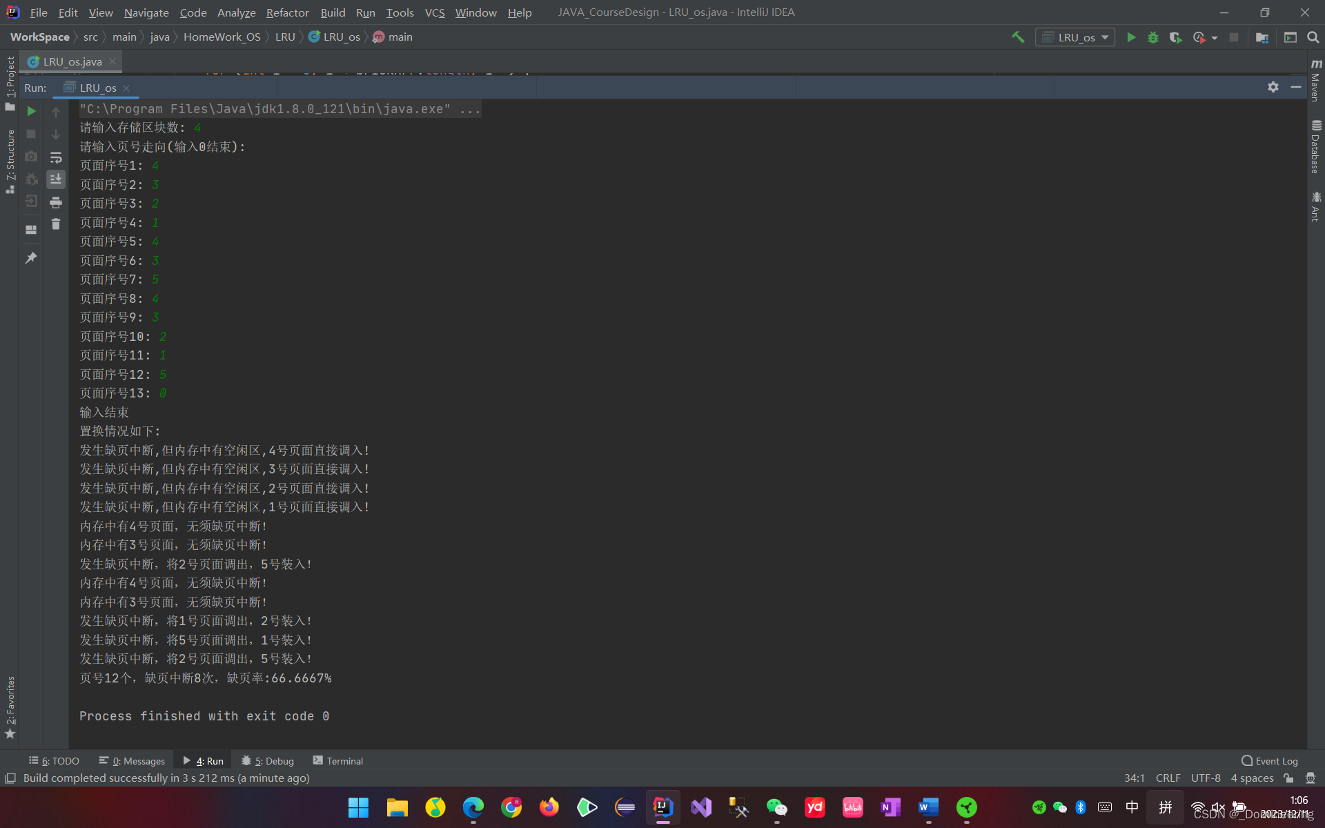Open Search Everywhere with the magnifier
This screenshot has height=828, width=1325.
[1313, 37]
